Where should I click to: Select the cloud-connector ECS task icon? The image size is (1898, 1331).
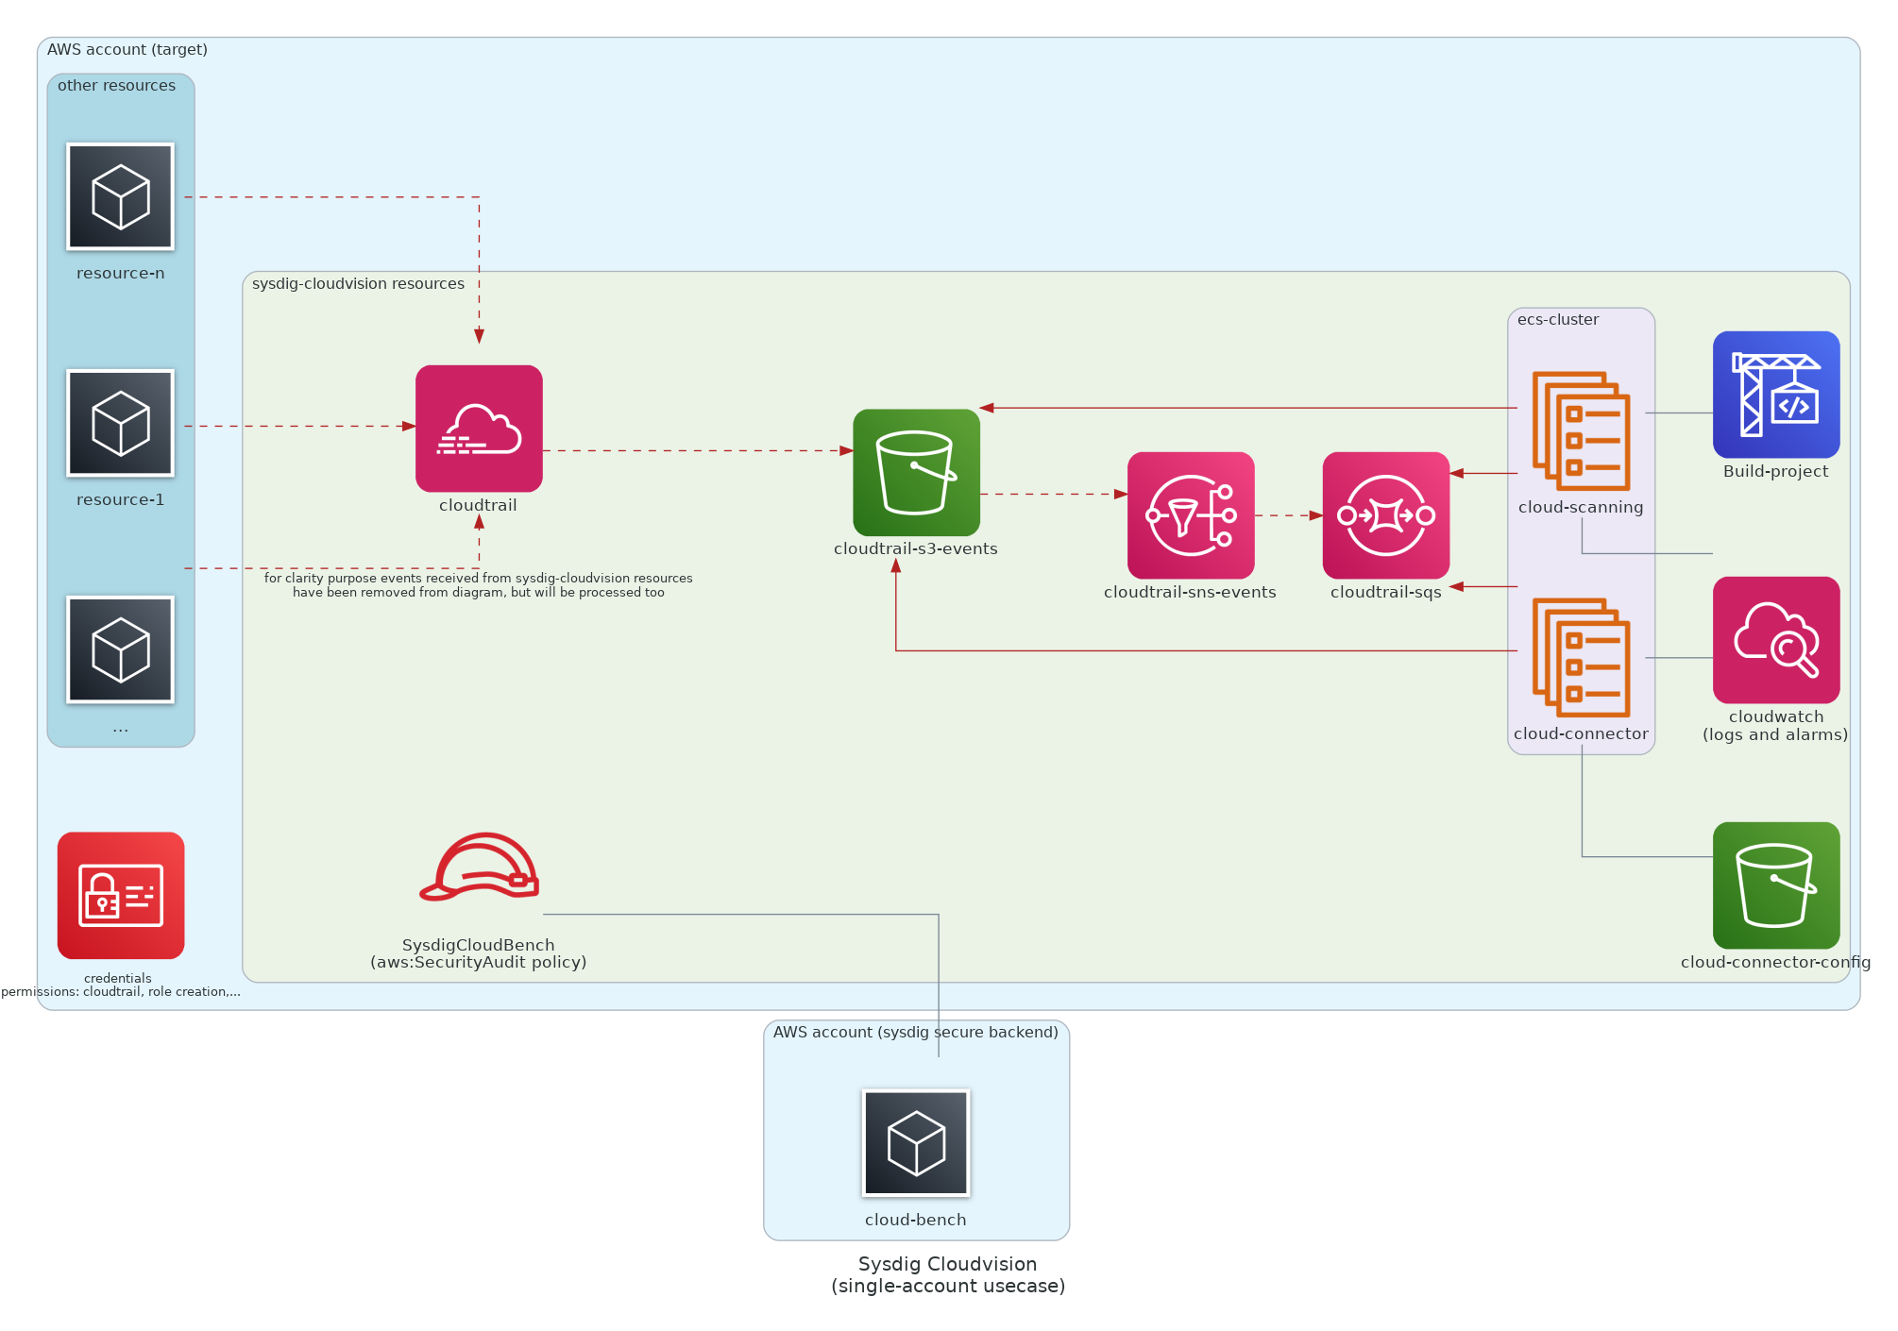tap(1581, 657)
